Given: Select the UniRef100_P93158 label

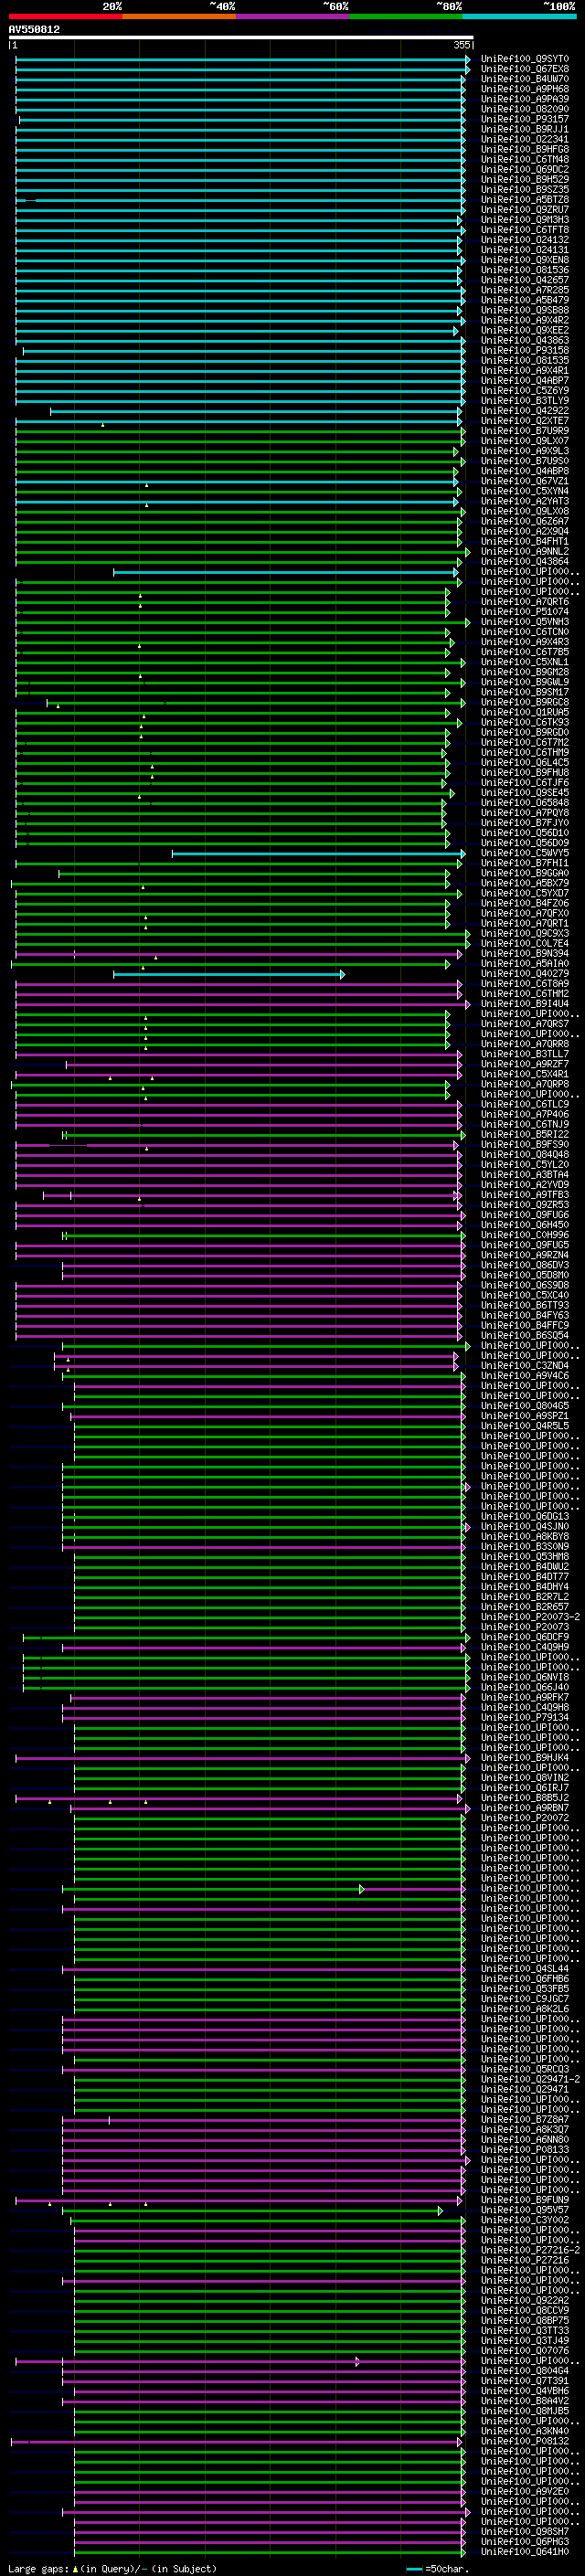Looking at the screenshot, I should pos(524,351).
